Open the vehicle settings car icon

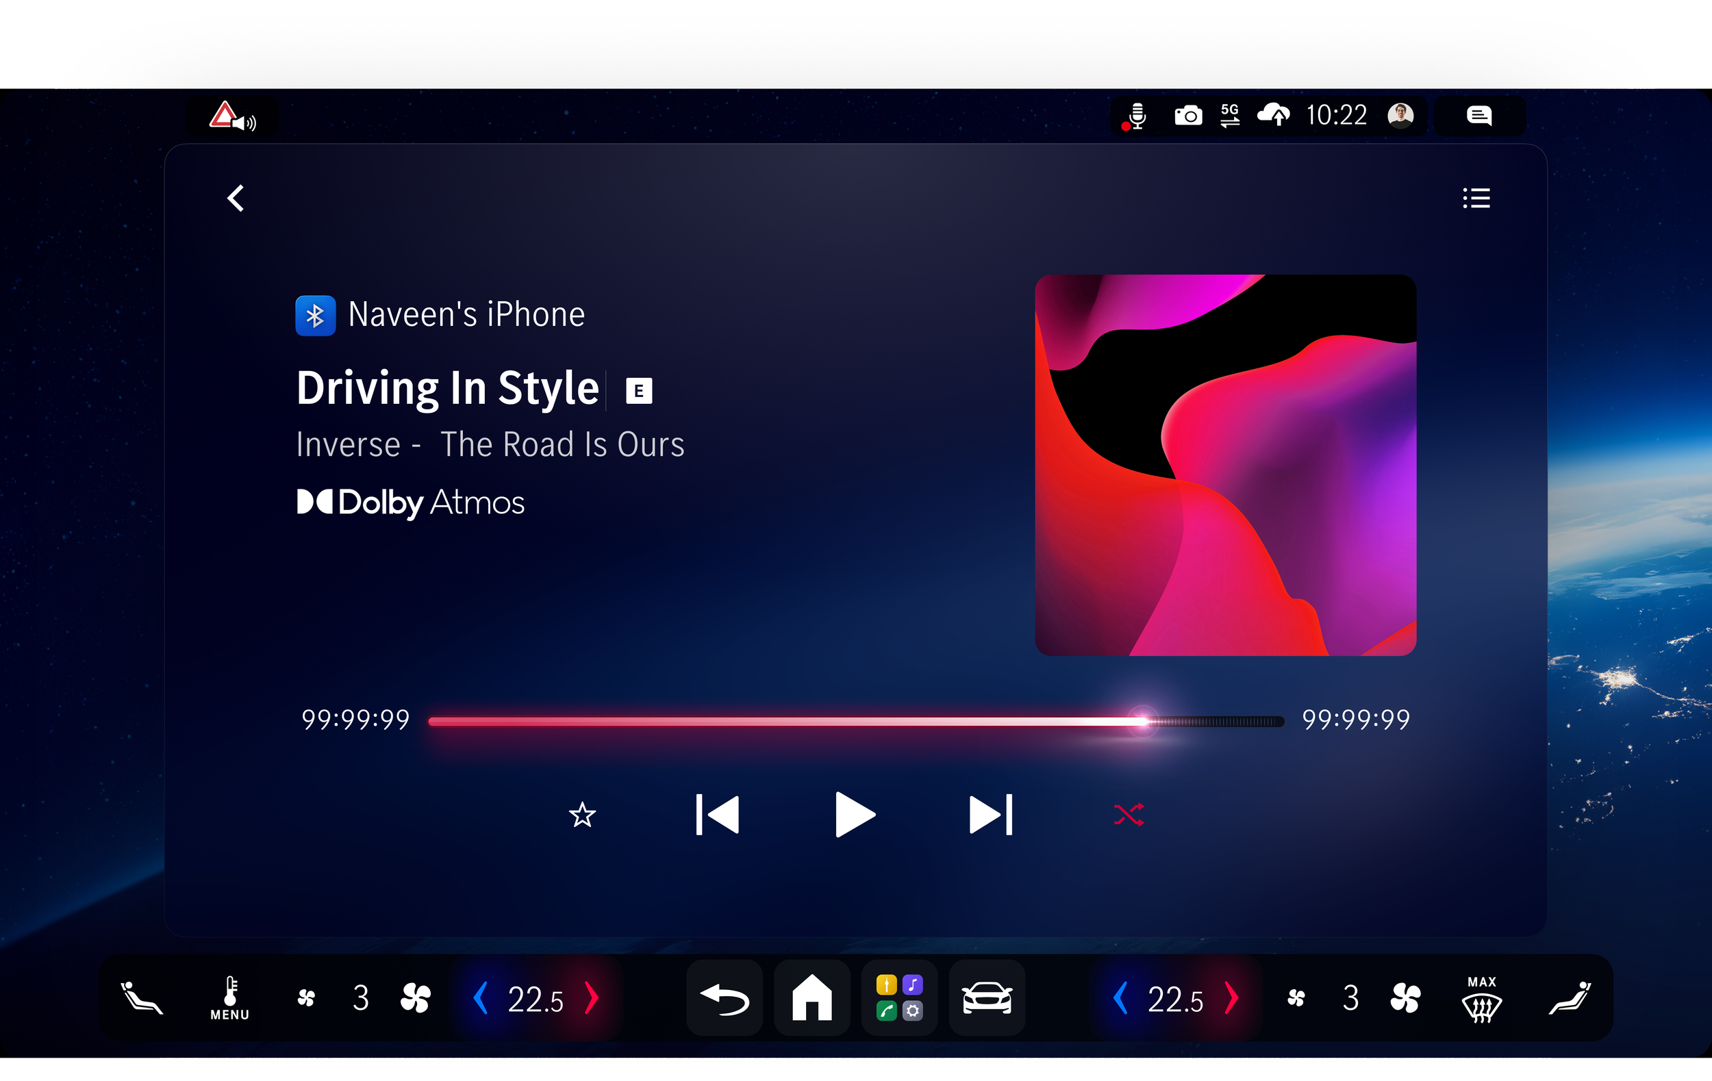tap(987, 998)
